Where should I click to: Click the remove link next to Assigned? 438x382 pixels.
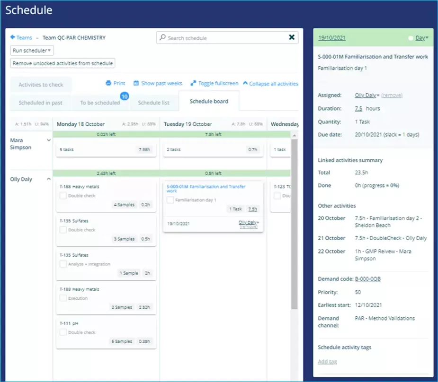tap(392, 95)
